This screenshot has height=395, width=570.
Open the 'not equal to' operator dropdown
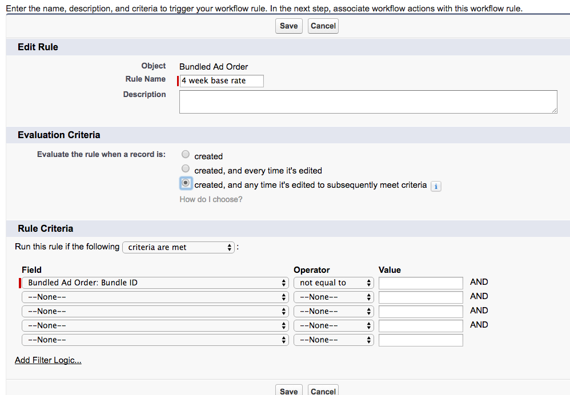[333, 283]
